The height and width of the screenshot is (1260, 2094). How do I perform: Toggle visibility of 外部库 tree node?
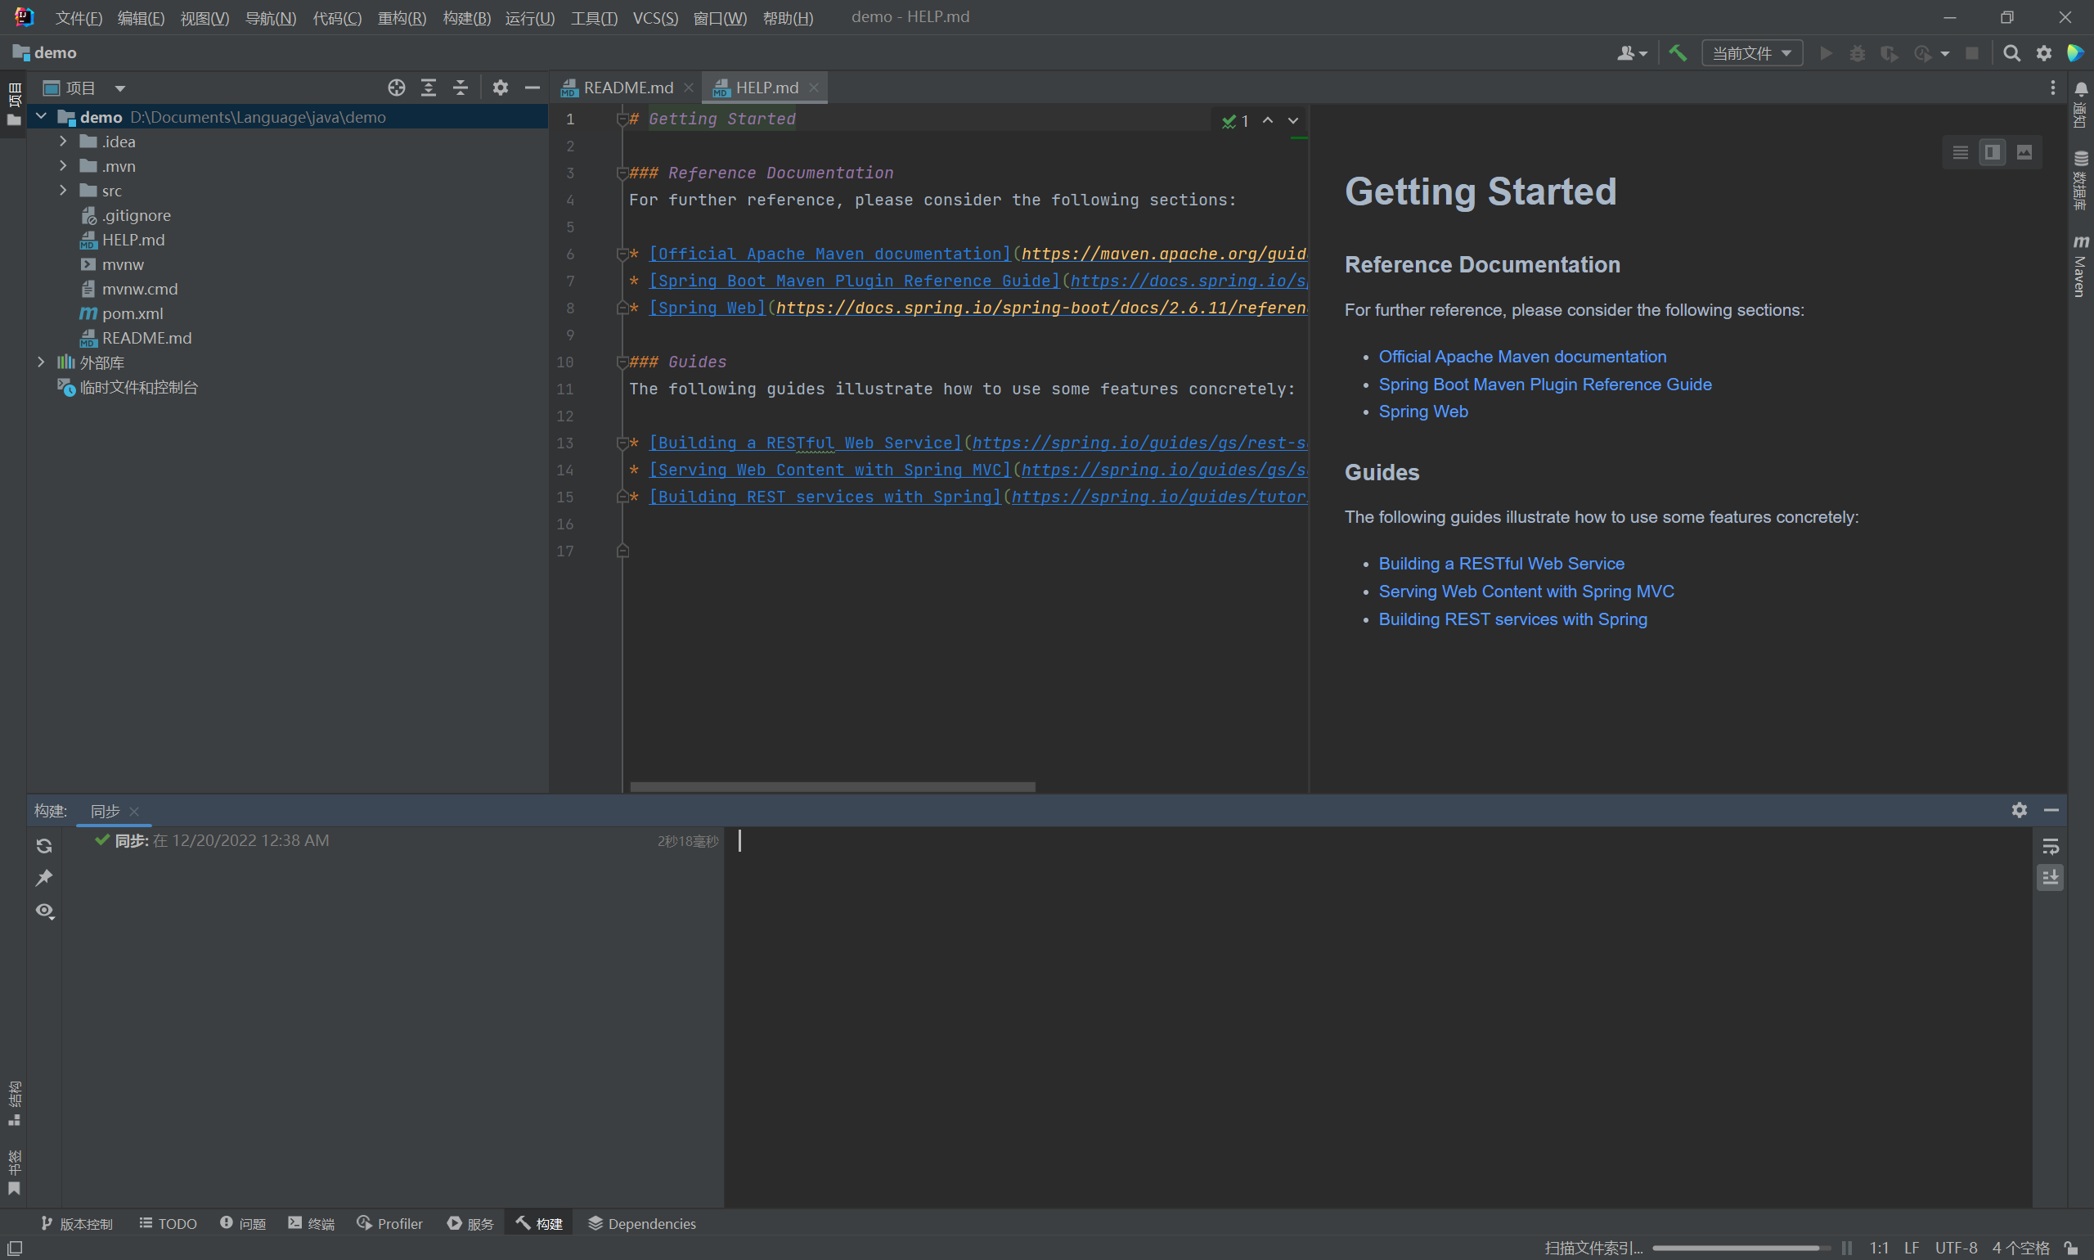click(39, 362)
